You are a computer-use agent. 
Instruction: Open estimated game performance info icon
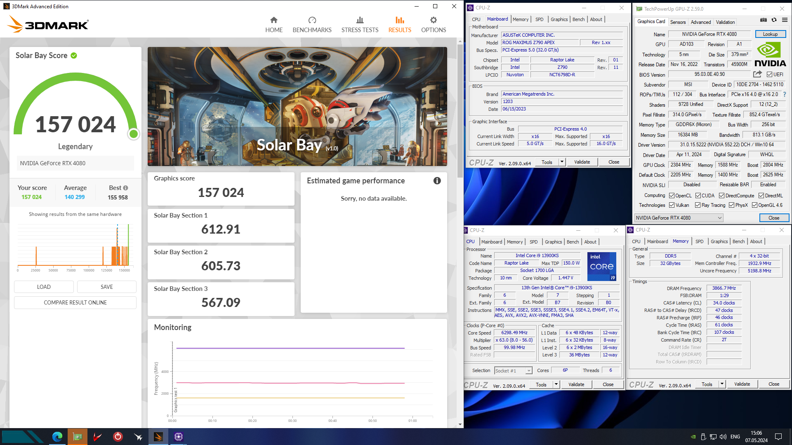click(x=437, y=181)
